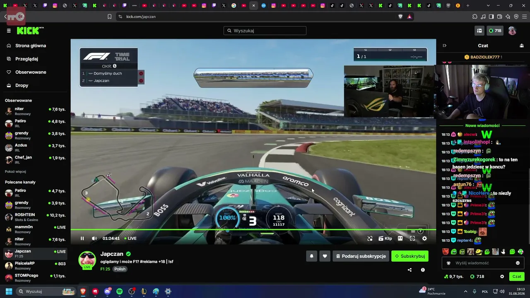Viewport: 530px width, 298px height.
Task: Open Brave Rewards triangle icon
Action: pyautogui.click(x=410, y=17)
